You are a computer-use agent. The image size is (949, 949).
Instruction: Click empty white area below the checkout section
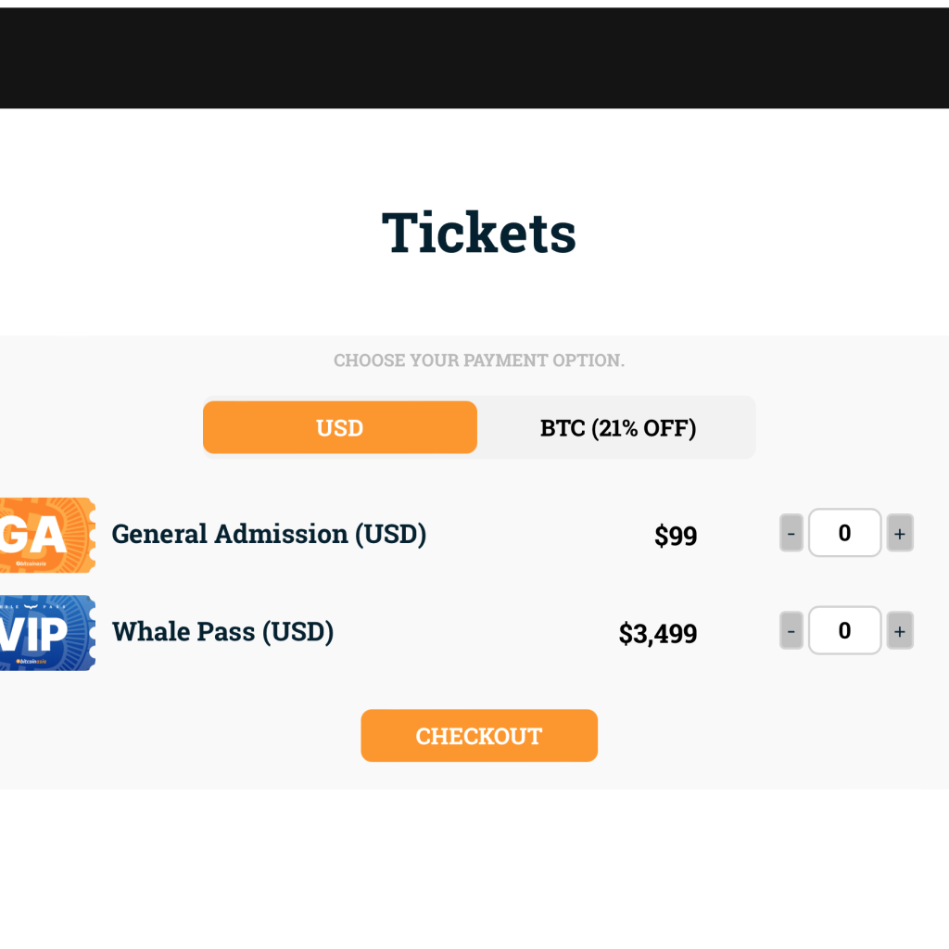coord(474,871)
